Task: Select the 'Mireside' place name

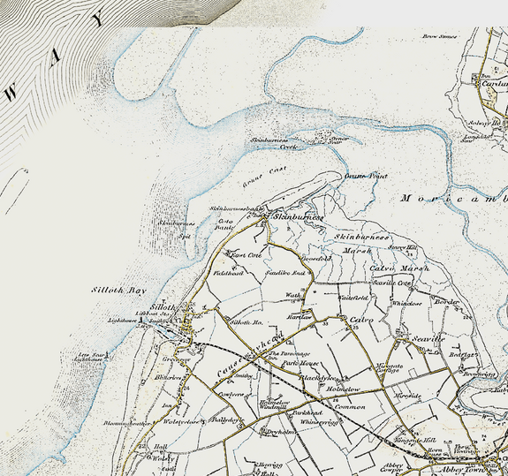Action: [408, 396]
